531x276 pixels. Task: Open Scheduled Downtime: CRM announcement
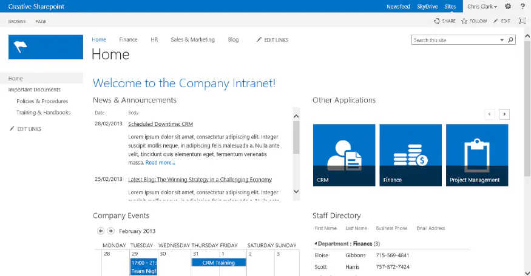160,124
